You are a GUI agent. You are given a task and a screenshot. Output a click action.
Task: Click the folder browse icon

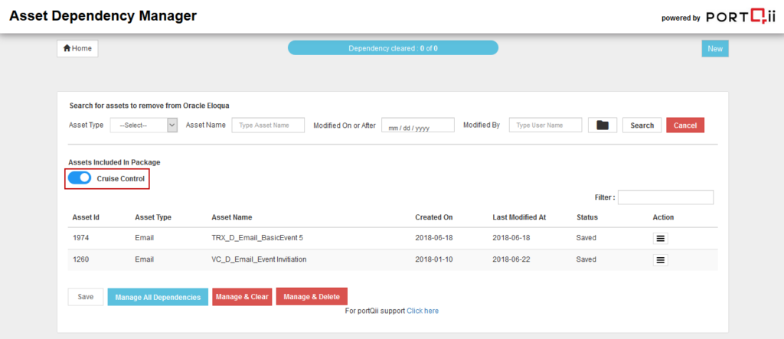(x=602, y=125)
